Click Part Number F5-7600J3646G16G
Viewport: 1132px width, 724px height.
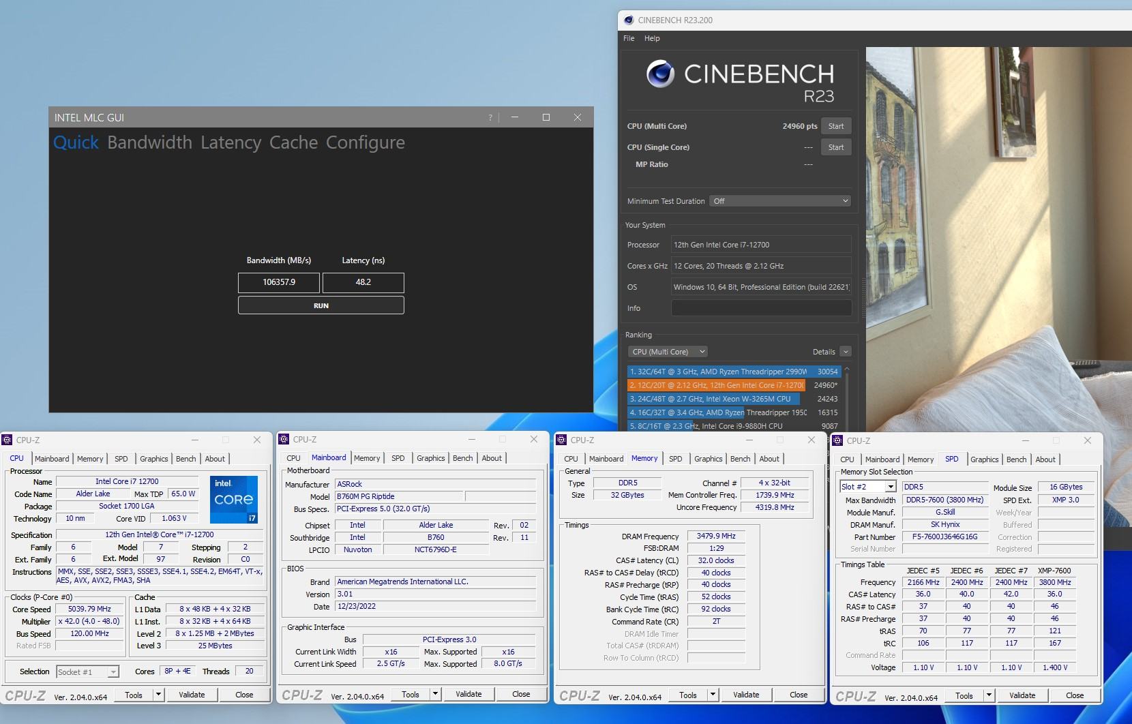[x=944, y=537]
